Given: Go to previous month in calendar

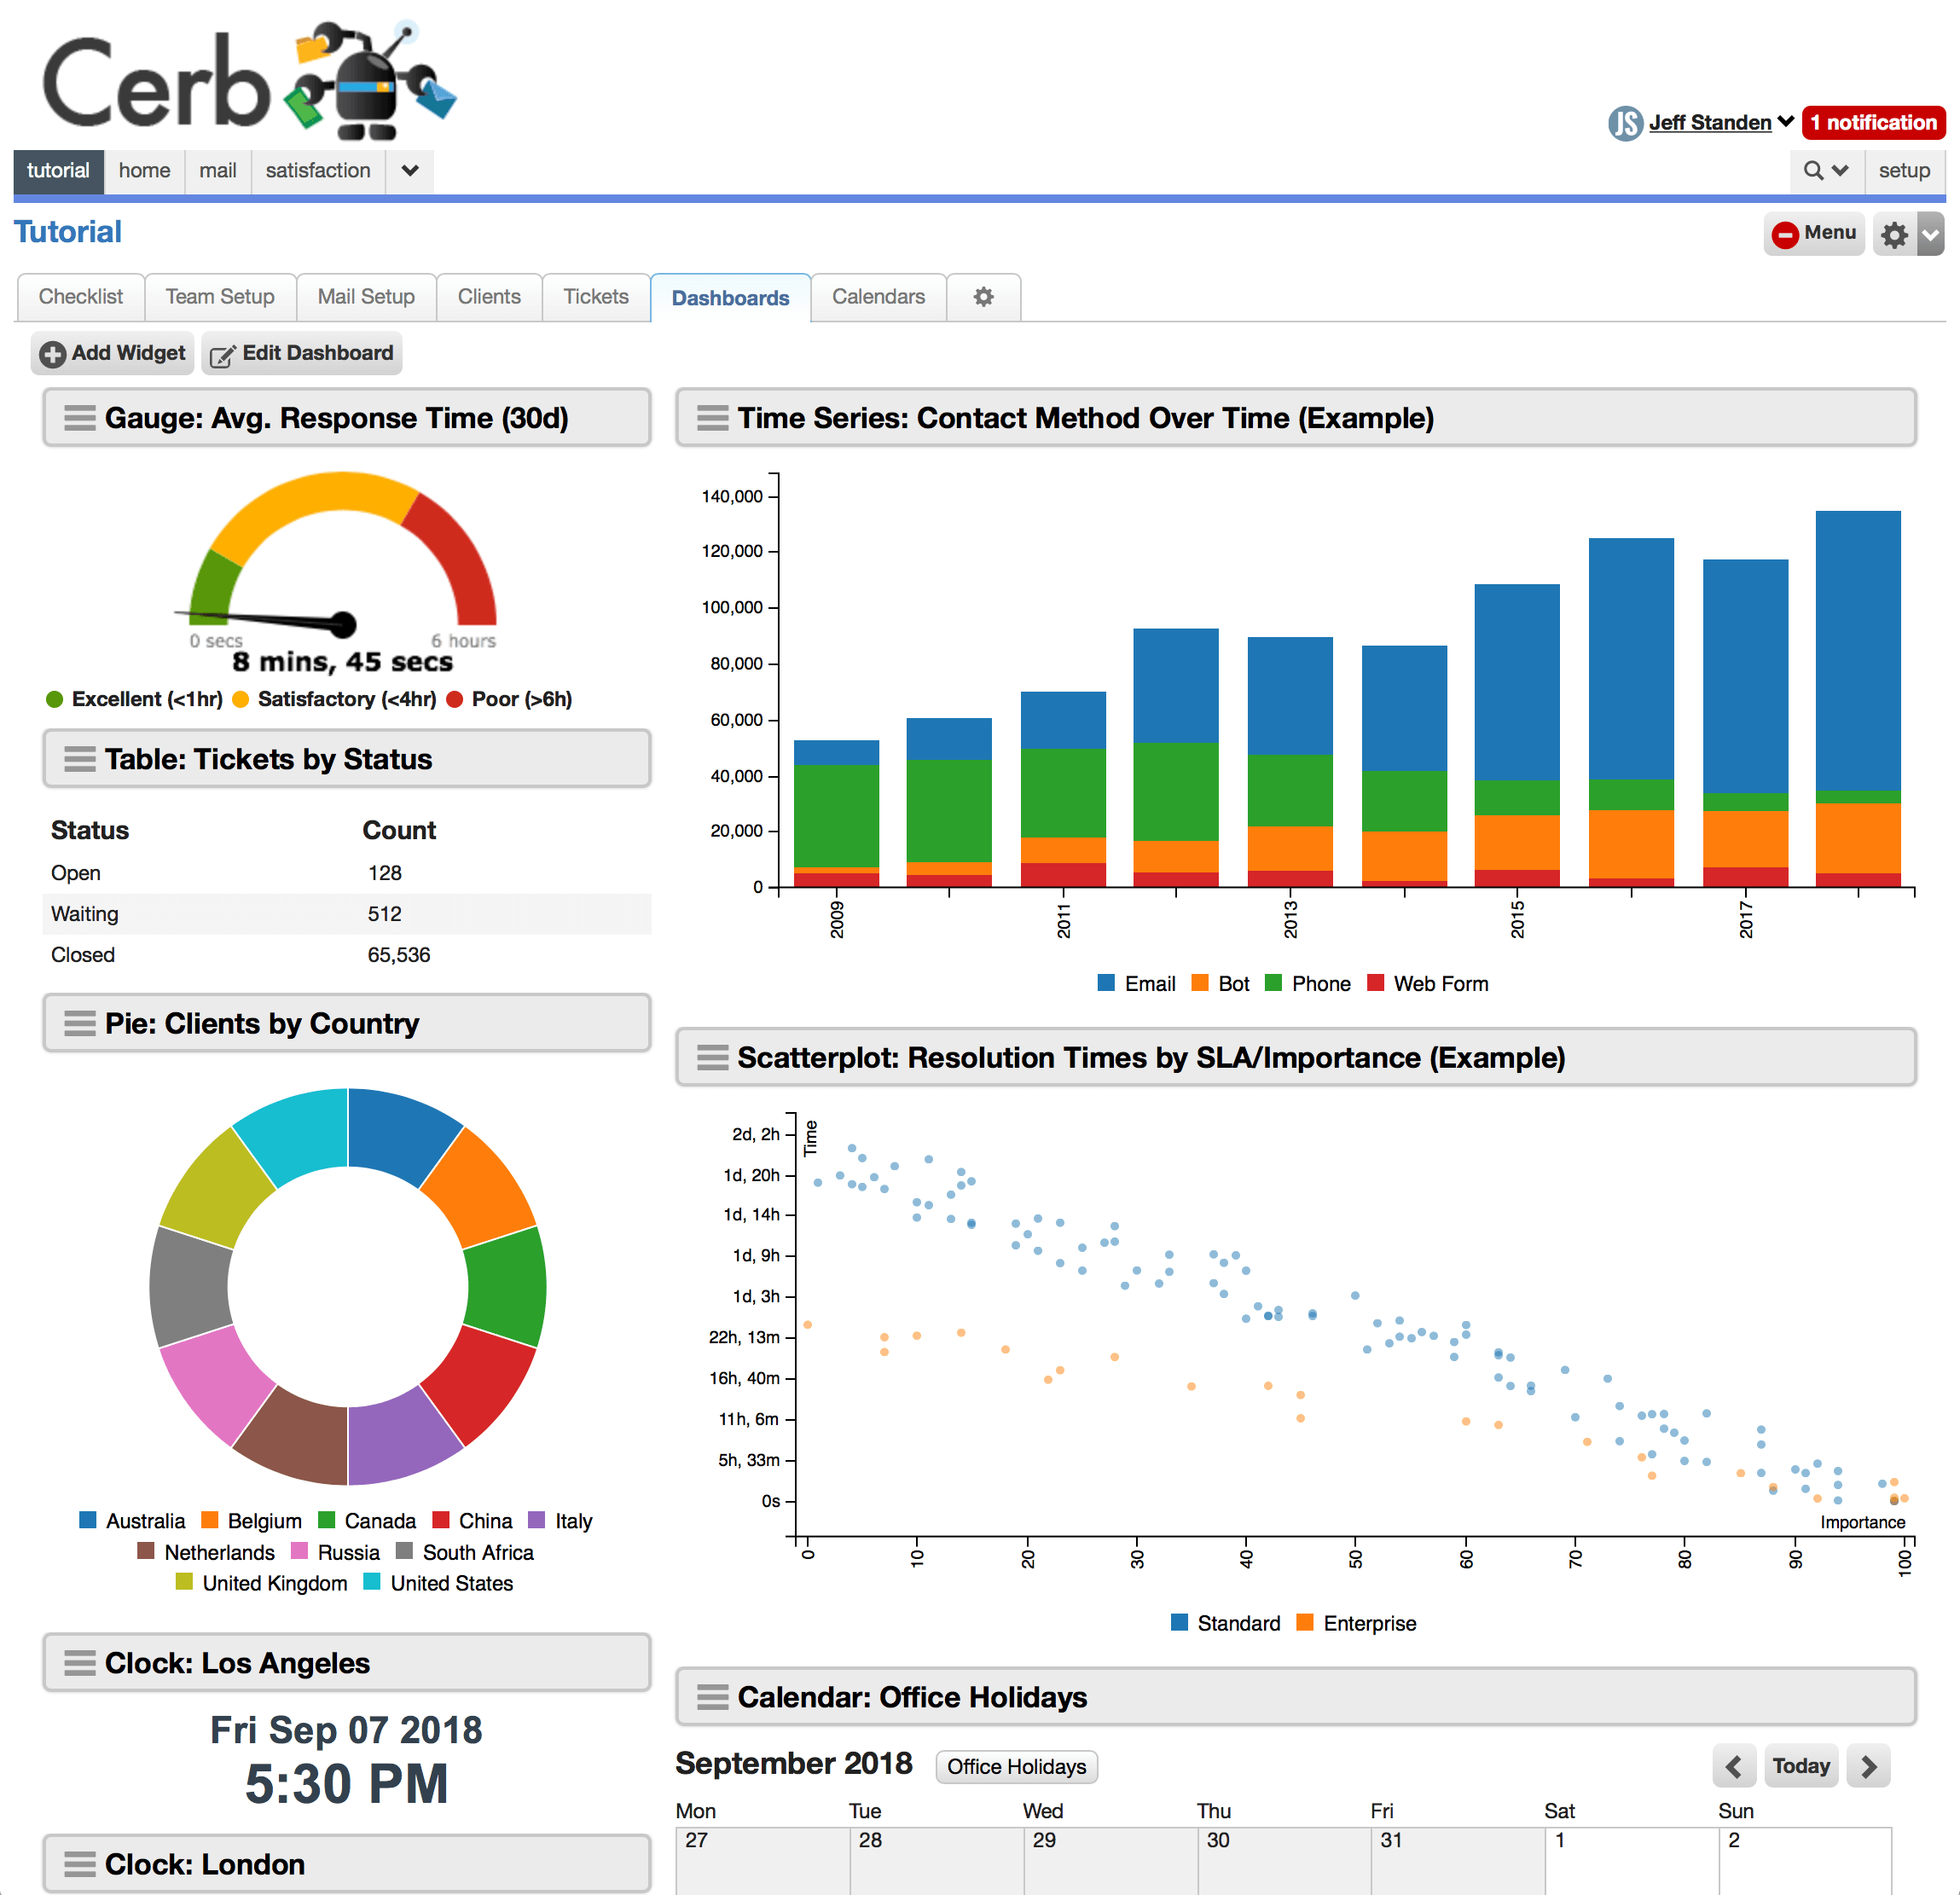Looking at the screenshot, I should coord(1734,1767).
